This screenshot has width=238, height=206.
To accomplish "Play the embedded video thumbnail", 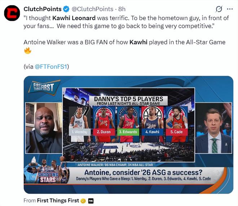I will click(128, 135).
